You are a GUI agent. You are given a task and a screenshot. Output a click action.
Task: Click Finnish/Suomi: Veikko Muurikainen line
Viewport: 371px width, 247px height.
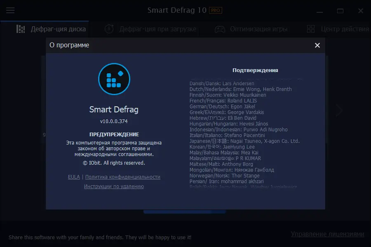tap(228, 95)
